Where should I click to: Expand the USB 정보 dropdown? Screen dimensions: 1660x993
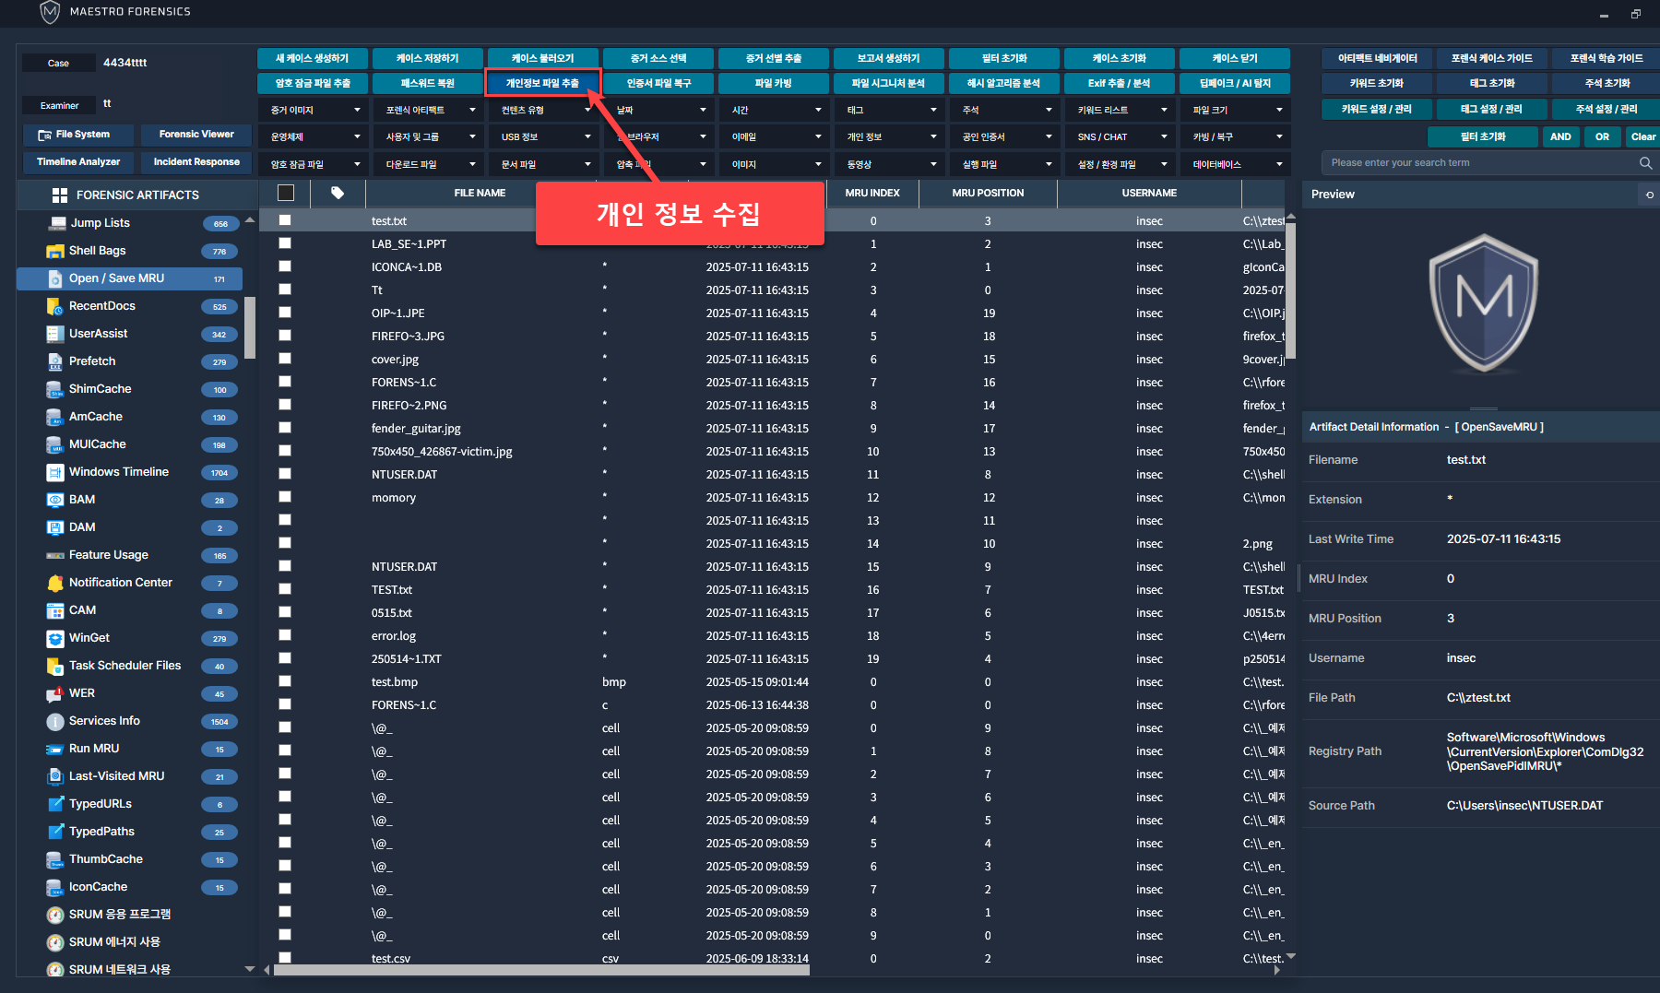(544, 137)
